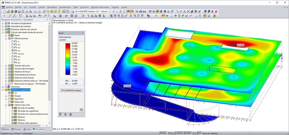Toggle the REJILLA status bar button

tap(171, 133)
